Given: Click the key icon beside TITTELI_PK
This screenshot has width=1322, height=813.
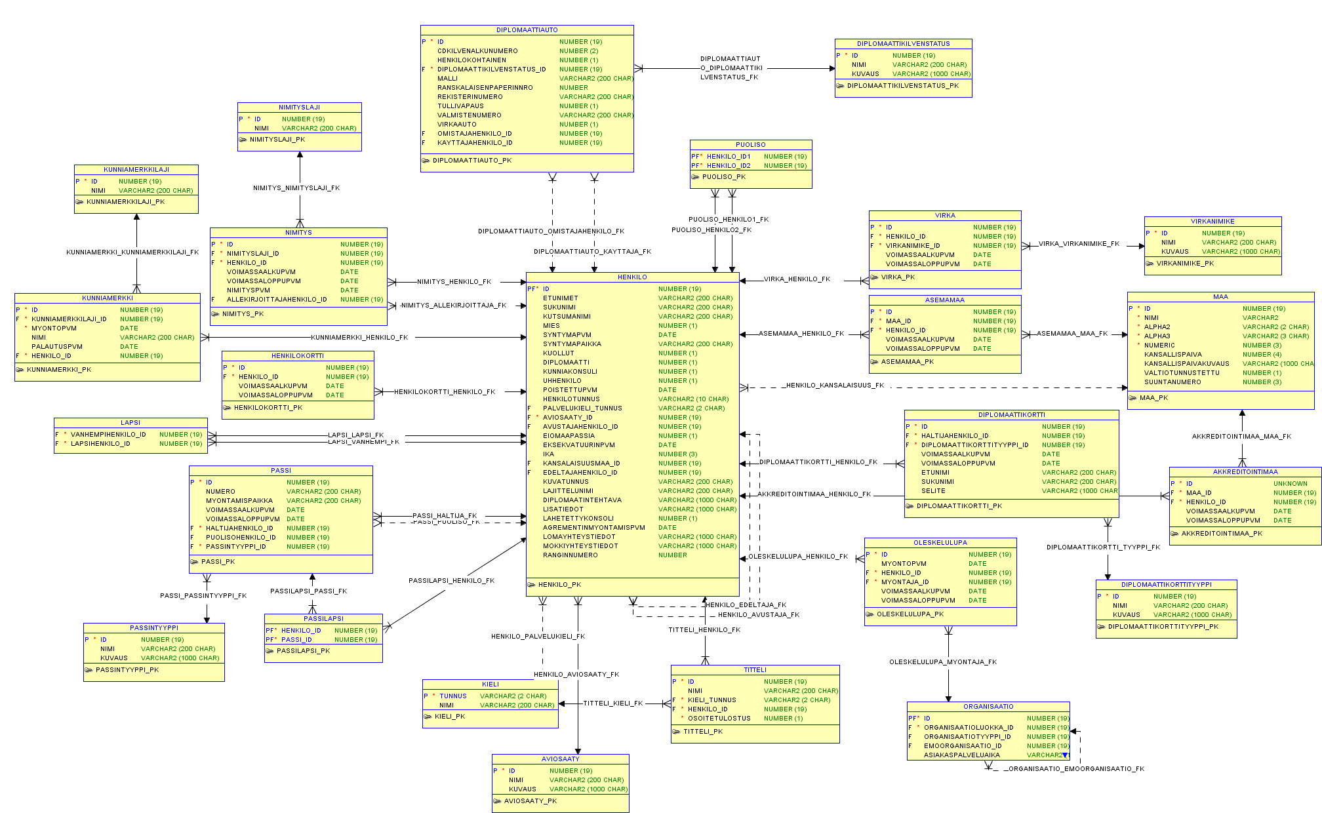Looking at the screenshot, I should (676, 732).
